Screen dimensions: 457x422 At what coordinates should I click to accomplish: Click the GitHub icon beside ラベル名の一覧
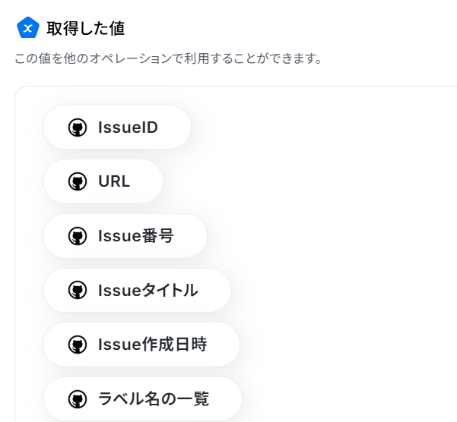pos(78,399)
